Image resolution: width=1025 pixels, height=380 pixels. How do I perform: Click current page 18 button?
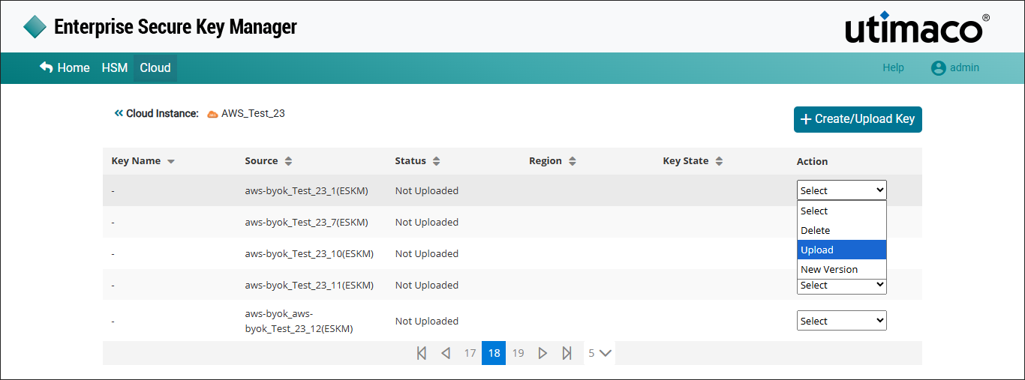494,353
